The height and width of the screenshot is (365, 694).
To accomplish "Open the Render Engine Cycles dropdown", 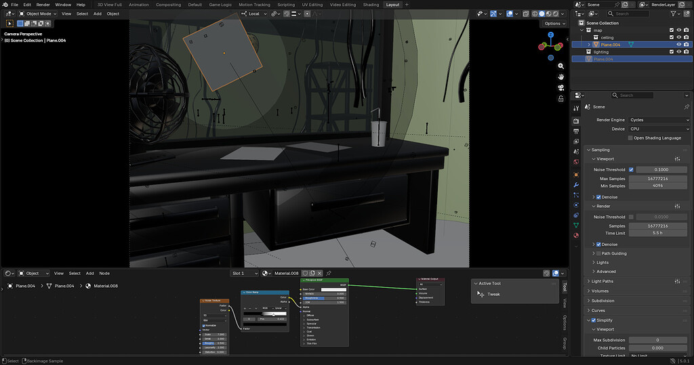I will pyautogui.click(x=659, y=120).
